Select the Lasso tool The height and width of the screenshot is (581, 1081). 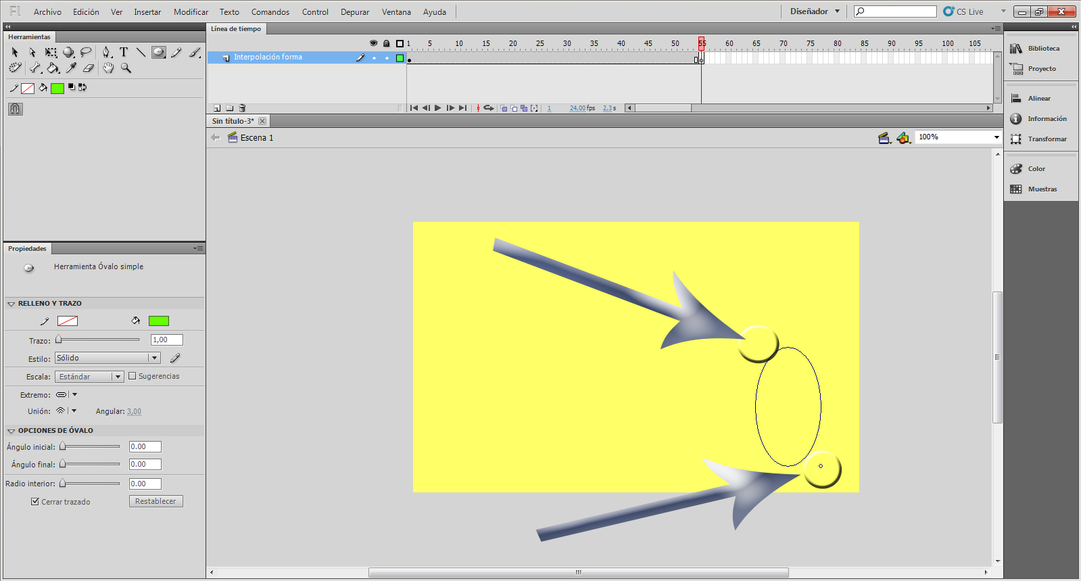86,52
